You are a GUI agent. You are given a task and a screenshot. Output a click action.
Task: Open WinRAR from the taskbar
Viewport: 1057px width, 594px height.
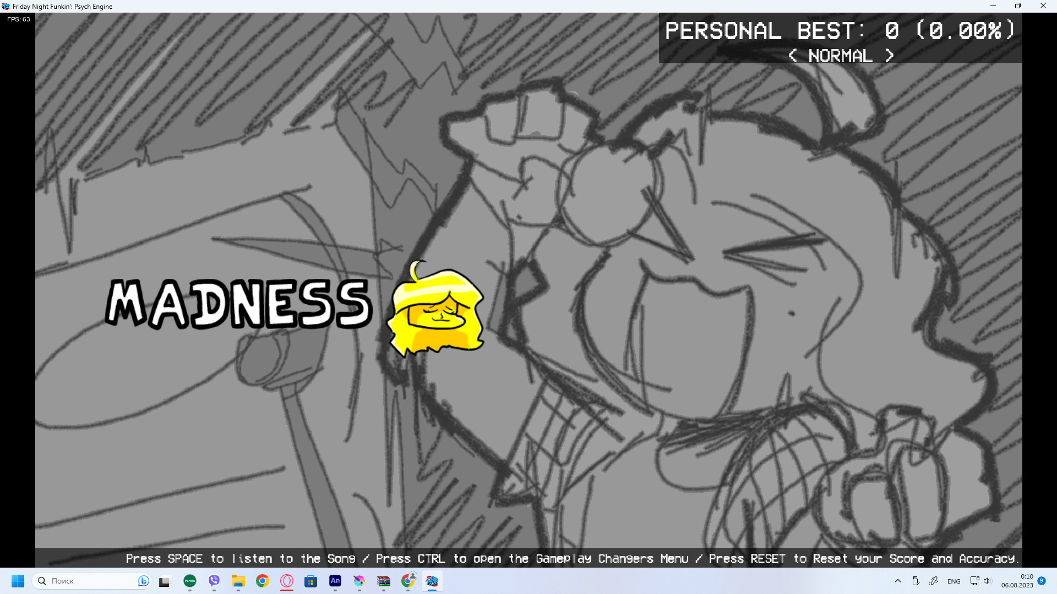tap(384, 581)
